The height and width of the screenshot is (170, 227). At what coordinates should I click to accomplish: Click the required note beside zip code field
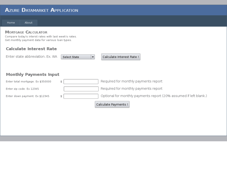point(131,89)
